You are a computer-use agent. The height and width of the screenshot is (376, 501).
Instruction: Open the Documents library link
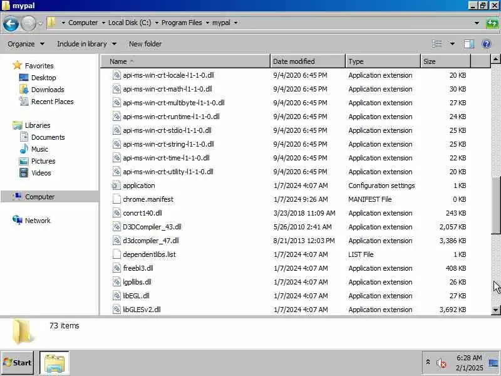coord(48,137)
